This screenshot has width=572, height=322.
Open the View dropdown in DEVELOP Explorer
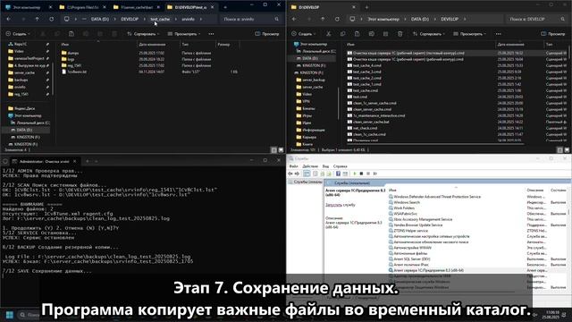(x=469, y=34)
